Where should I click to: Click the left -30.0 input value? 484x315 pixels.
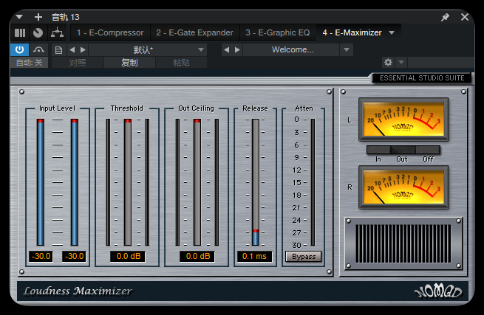[41, 257]
